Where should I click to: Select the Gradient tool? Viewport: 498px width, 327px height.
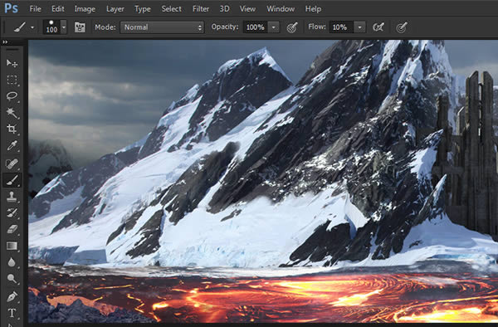pyautogui.click(x=12, y=246)
